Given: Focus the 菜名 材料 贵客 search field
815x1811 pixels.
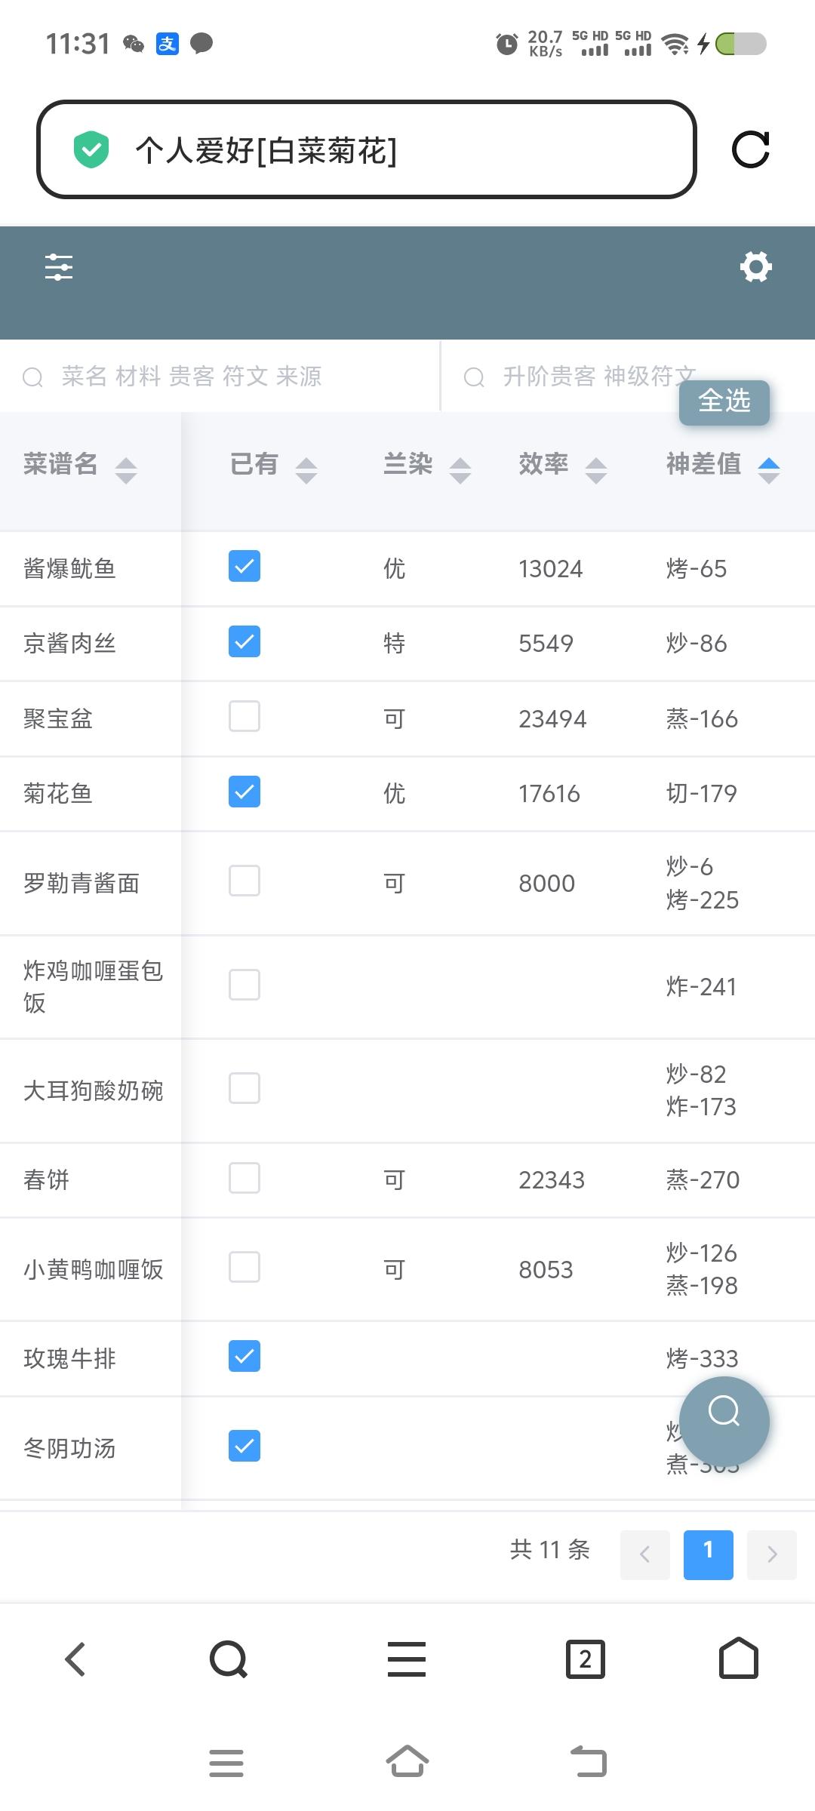Looking at the screenshot, I should tap(219, 376).
